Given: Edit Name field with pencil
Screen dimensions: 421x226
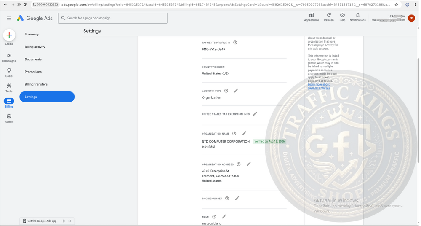Looking at the screenshot, I should (x=224, y=217).
